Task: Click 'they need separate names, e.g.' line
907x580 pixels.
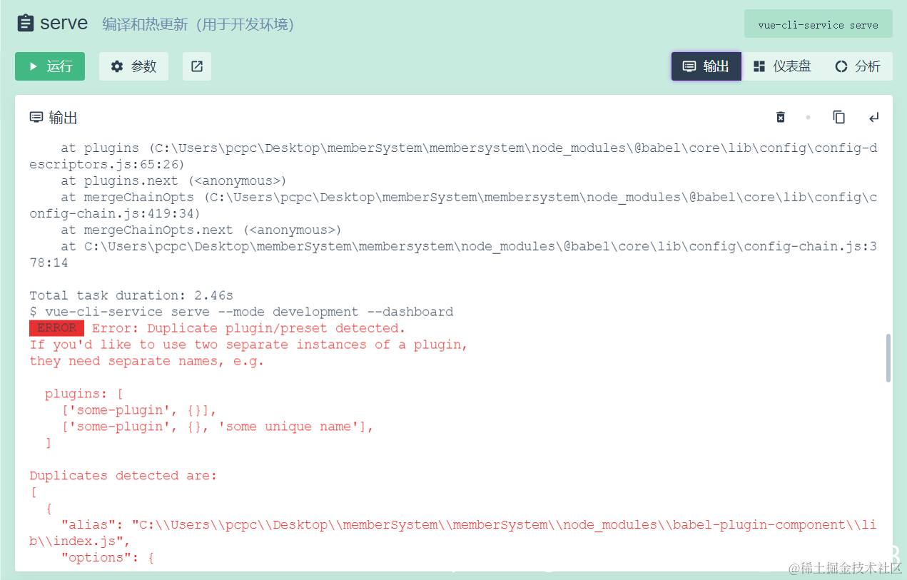Action: [147, 361]
